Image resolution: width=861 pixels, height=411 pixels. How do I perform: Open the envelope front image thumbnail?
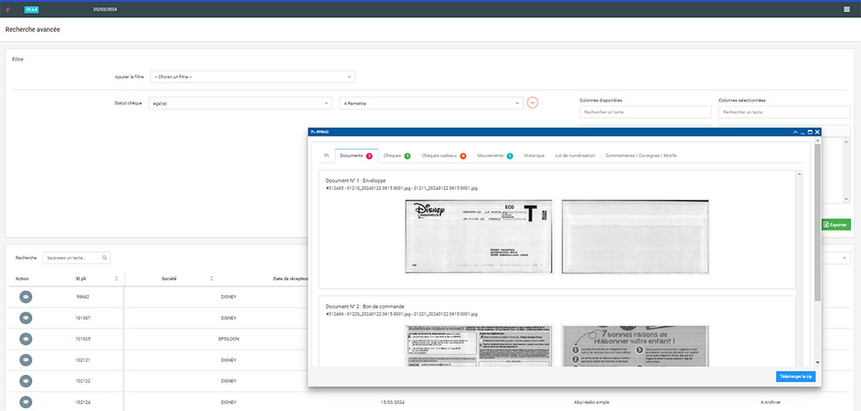click(478, 236)
